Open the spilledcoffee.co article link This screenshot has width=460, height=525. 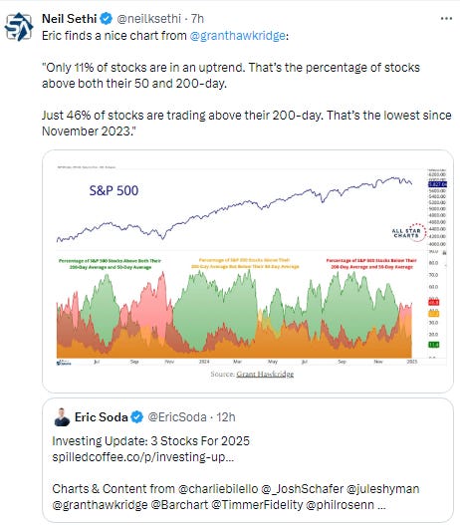pyautogui.click(x=142, y=457)
